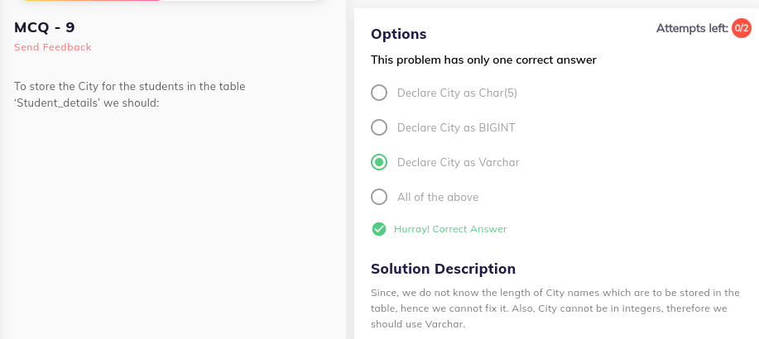The image size is (759, 339).
Task: Click the red 0/2 attempts badge
Action: [741, 28]
